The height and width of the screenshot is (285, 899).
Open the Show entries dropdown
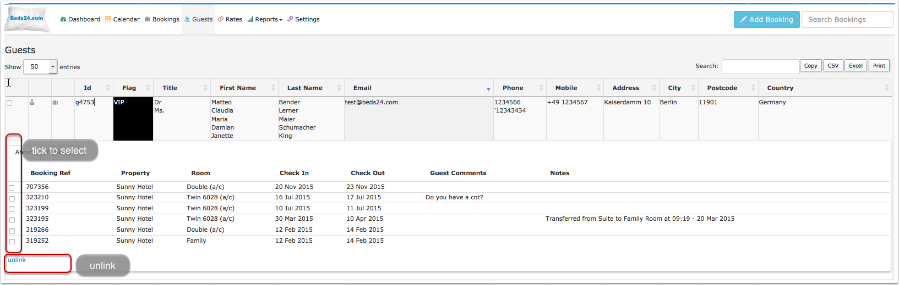[x=40, y=66]
